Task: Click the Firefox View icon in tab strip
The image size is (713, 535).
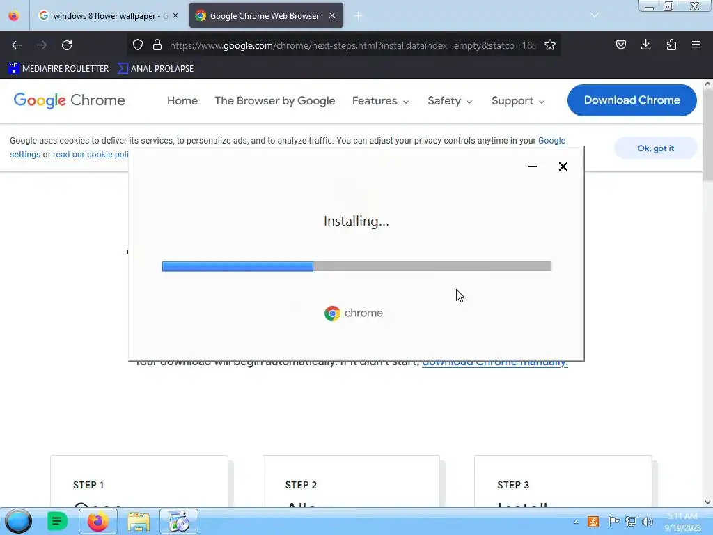Action: click(14, 15)
